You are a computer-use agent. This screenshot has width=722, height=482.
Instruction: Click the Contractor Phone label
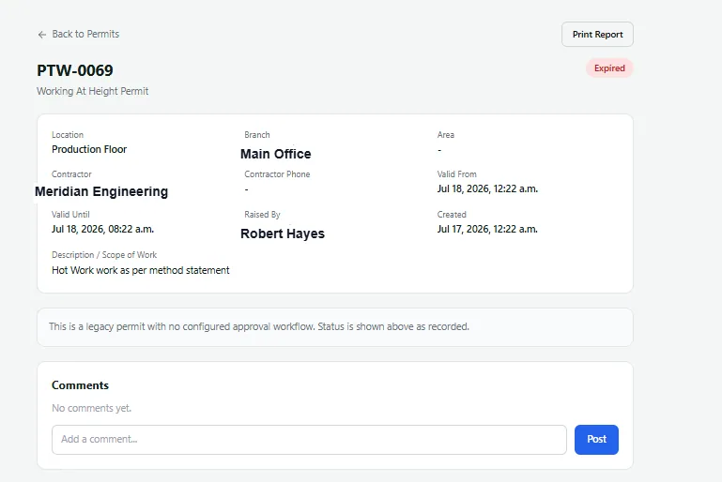coord(277,174)
